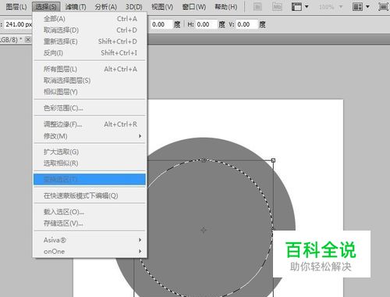Open the 3D(D) menu
390x297 pixels.
[x=134, y=7]
